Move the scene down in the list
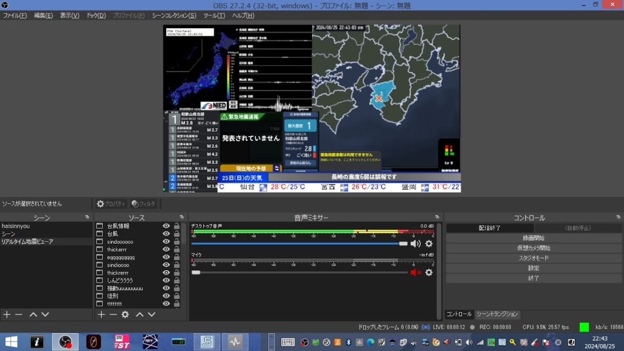624x351 pixels. (x=45, y=315)
